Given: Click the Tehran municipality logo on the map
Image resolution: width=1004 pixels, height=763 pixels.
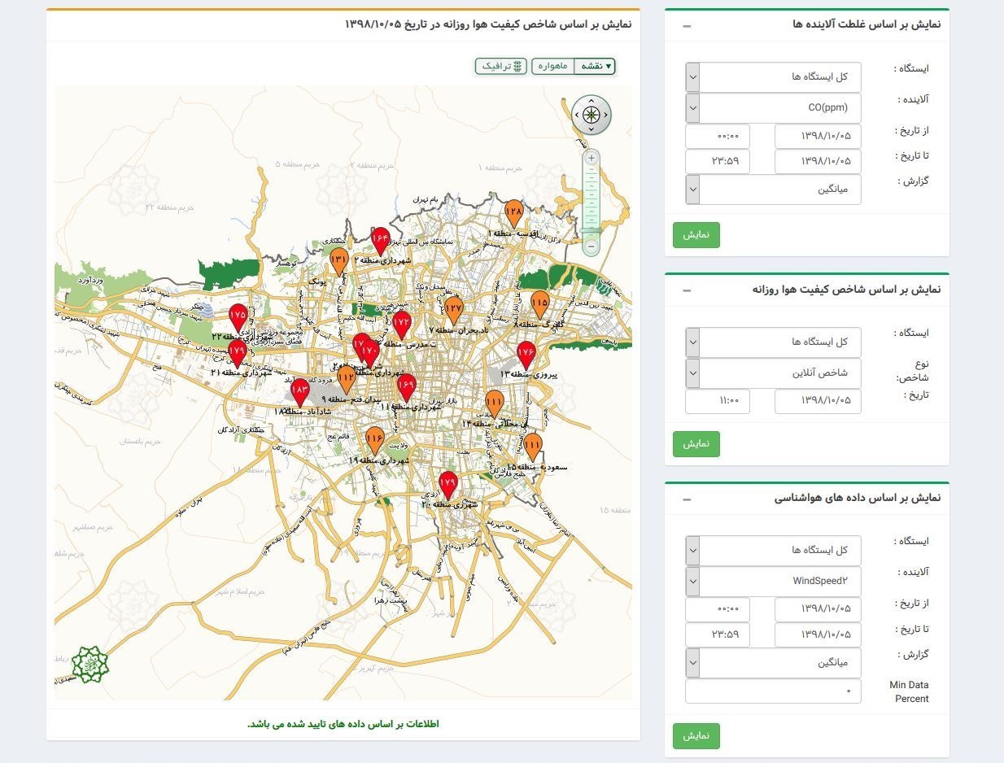Looking at the screenshot, I should pyautogui.click(x=89, y=665).
